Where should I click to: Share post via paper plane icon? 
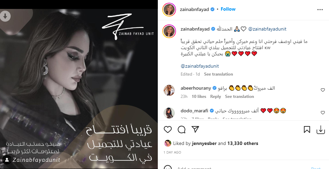coord(195,129)
